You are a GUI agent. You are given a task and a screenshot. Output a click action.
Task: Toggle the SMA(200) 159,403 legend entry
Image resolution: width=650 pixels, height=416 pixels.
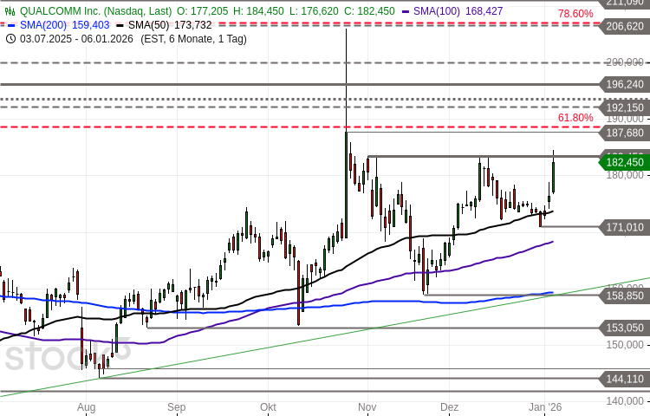pyautogui.click(x=64, y=25)
